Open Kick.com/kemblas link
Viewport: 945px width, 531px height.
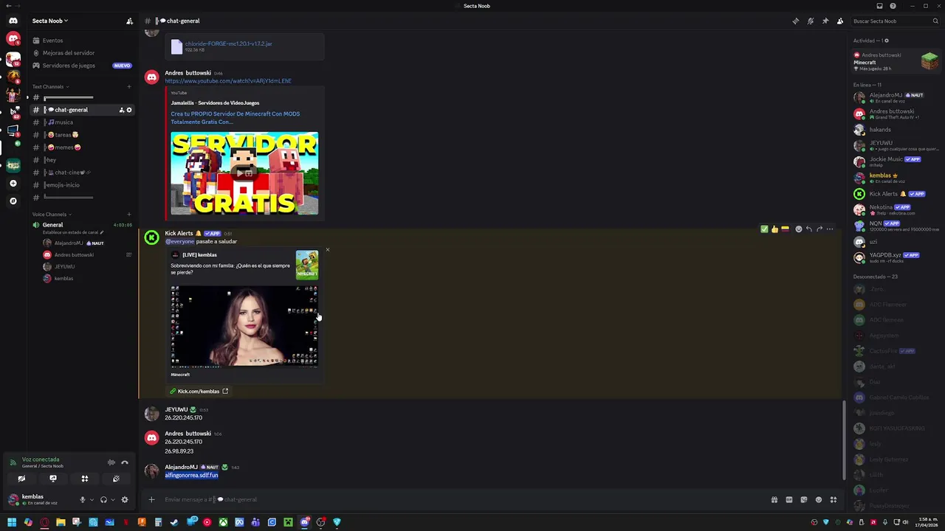199,392
